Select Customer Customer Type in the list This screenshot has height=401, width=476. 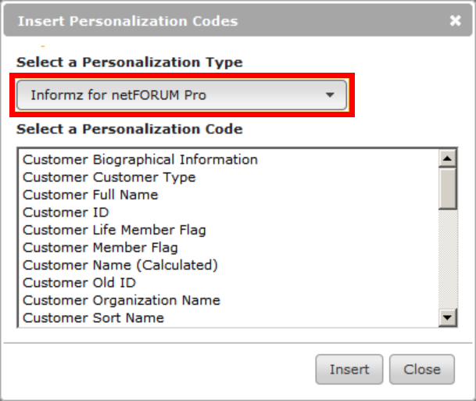(109, 177)
